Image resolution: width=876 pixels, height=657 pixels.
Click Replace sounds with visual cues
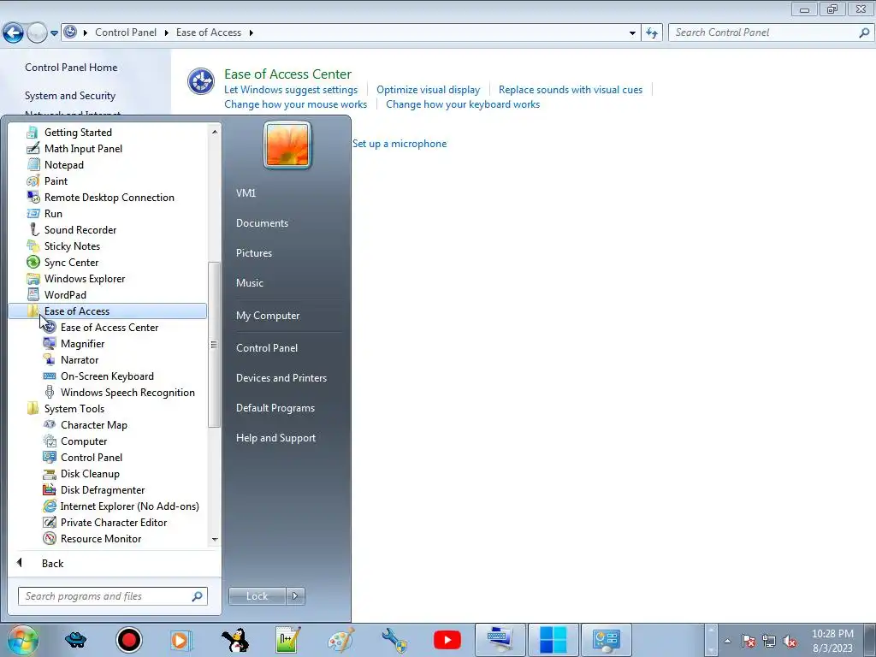coord(571,89)
